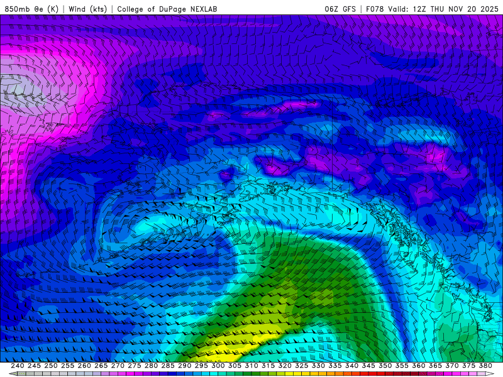The image size is (503, 377).
Task: Pick the bright yellow color bar segment
Action: click(289, 373)
